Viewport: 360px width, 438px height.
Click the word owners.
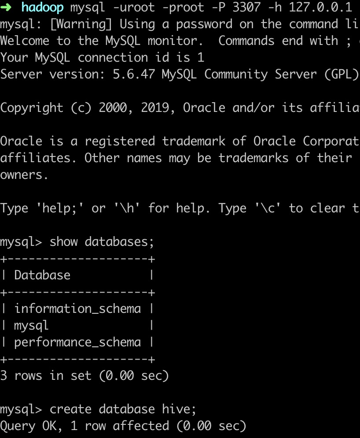click(x=24, y=175)
